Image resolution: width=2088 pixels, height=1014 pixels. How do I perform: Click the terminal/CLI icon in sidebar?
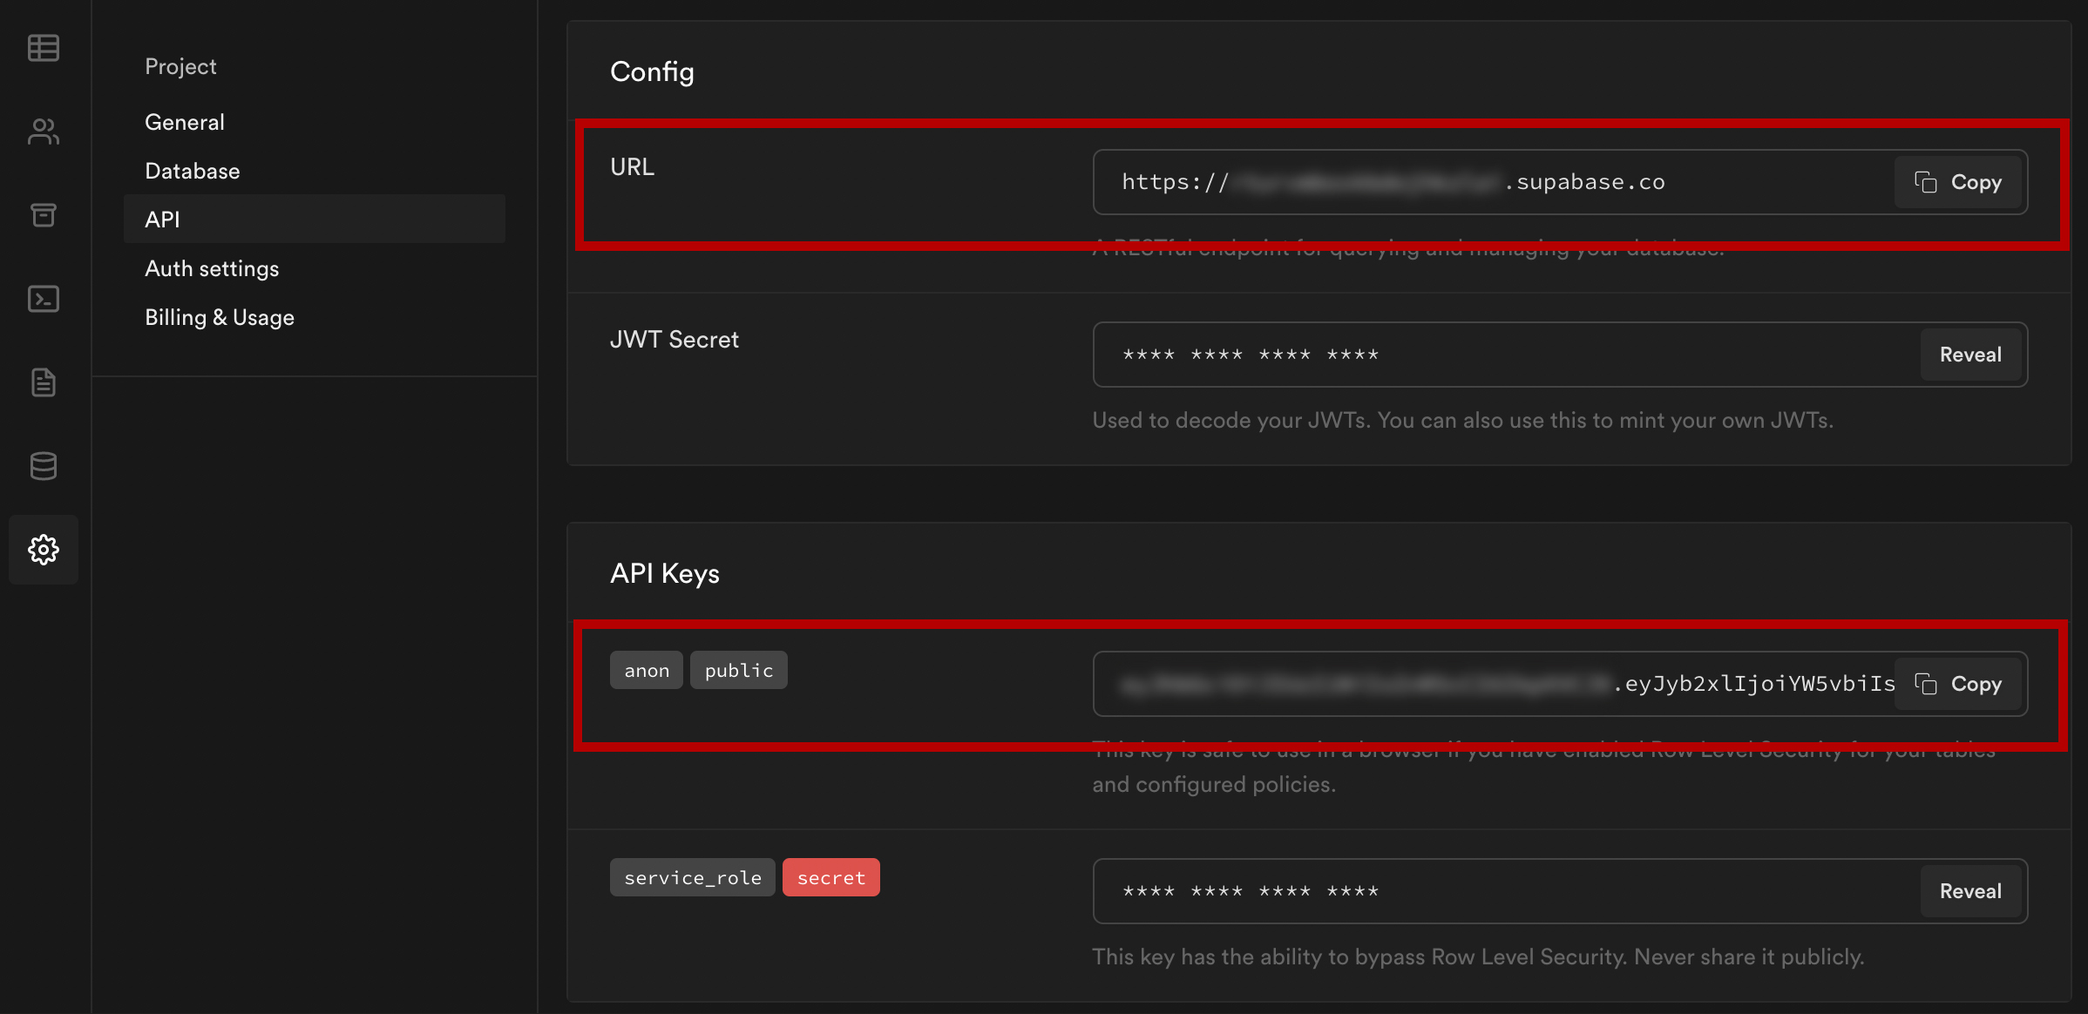pyautogui.click(x=43, y=297)
